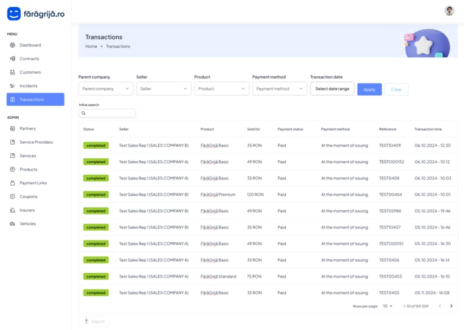Open the user avatar menu
464x330 pixels.
[x=449, y=11]
